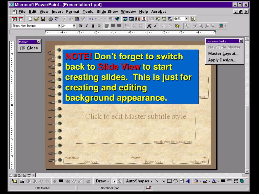Click the Fill Color paint bucket
The height and width of the screenshot is (194, 259).
[196, 181]
